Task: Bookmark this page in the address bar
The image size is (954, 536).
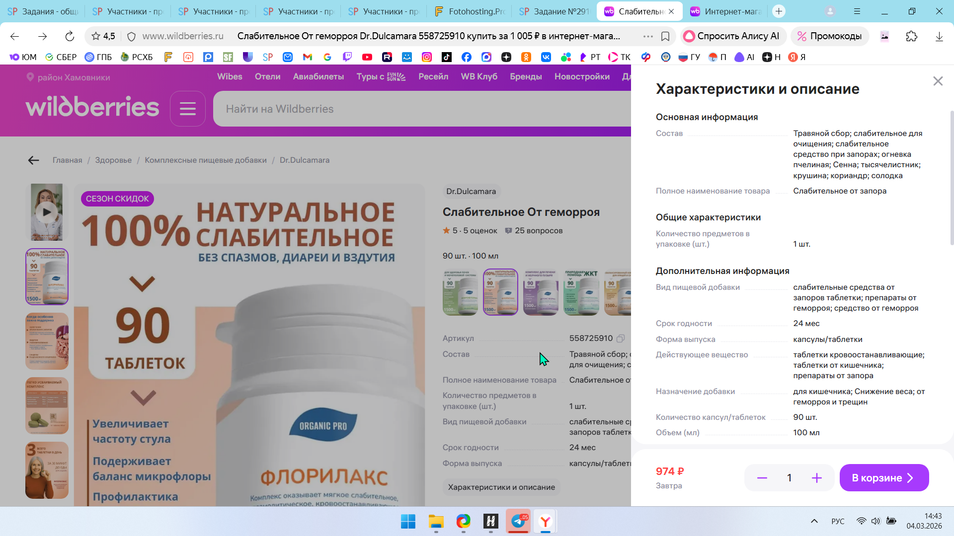Action: pyautogui.click(x=665, y=36)
